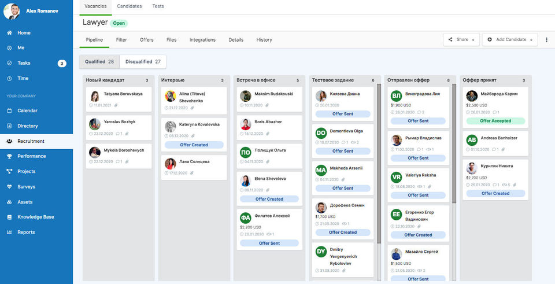Open Mykola Doroshevych's candidate card
Image resolution: width=555 pixels, height=284 pixels.
119,156
